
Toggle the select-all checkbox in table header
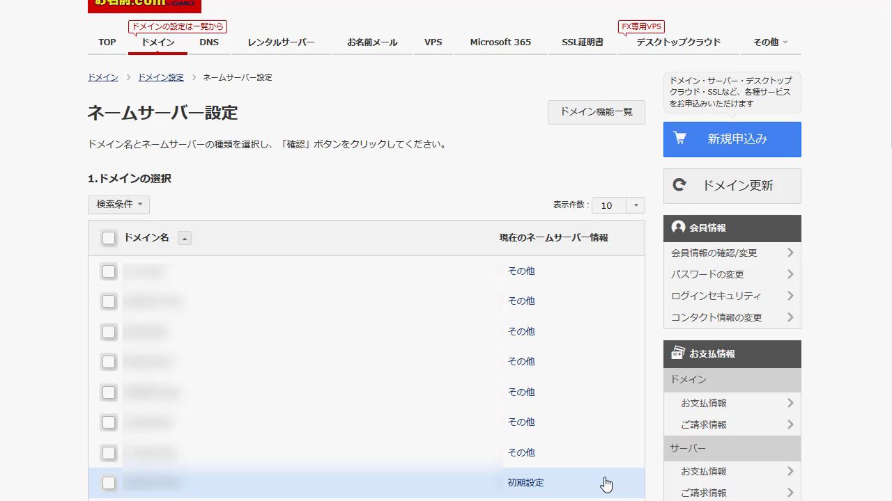pyautogui.click(x=109, y=238)
